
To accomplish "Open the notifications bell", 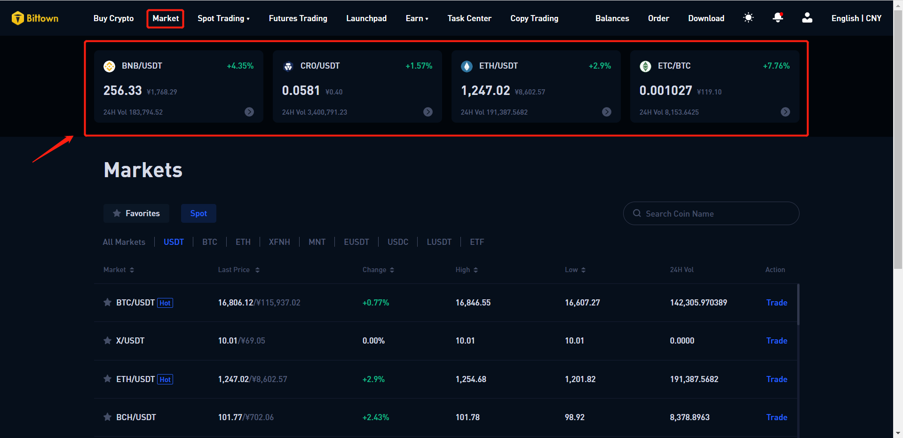I will [778, 18].
